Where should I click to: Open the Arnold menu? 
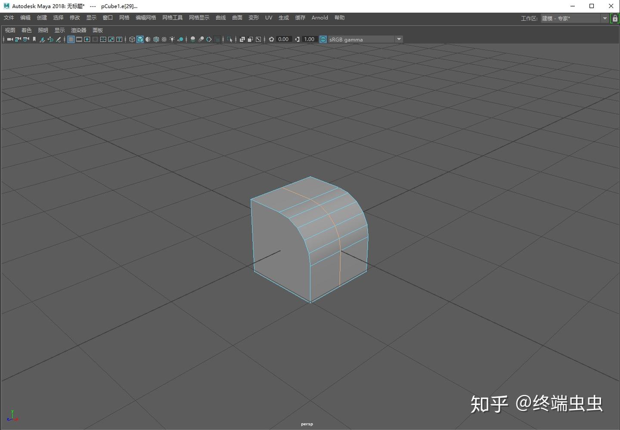coord(319,18)
